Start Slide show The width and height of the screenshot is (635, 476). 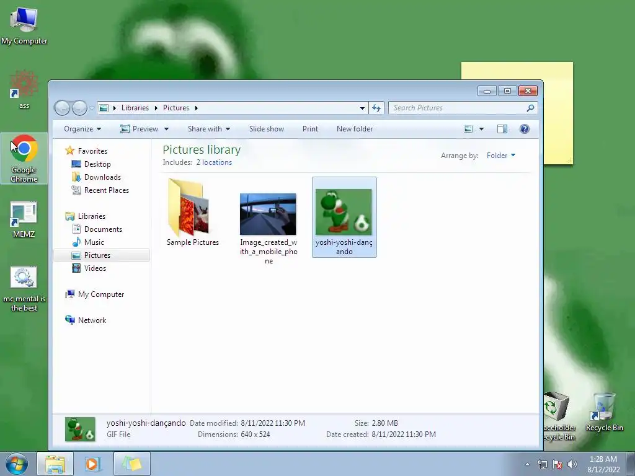click(267, 129)
